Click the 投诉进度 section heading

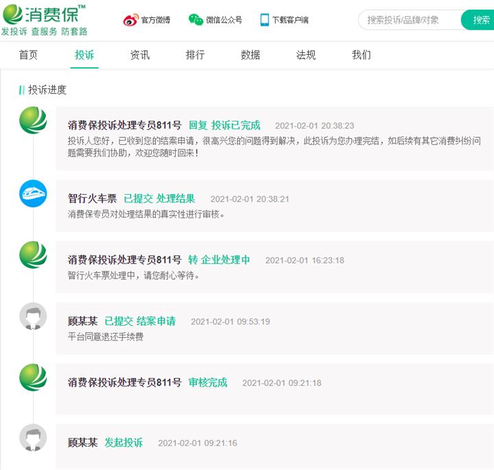click(47, 90)
